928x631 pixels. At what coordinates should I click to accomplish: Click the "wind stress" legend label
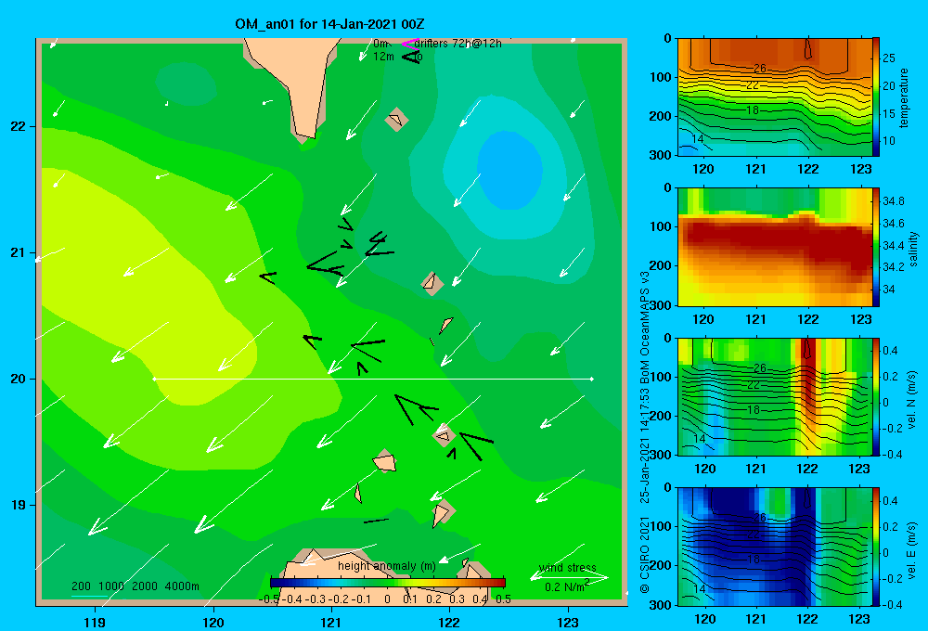568,568
